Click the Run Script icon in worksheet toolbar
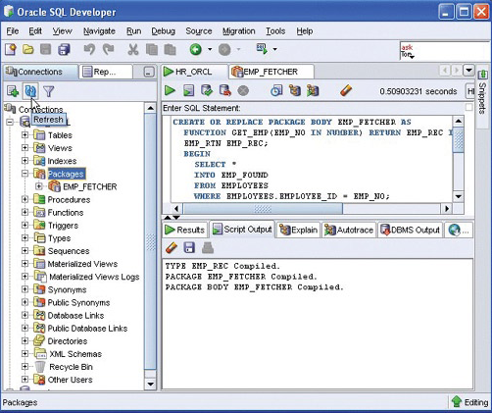 (188, 90)
